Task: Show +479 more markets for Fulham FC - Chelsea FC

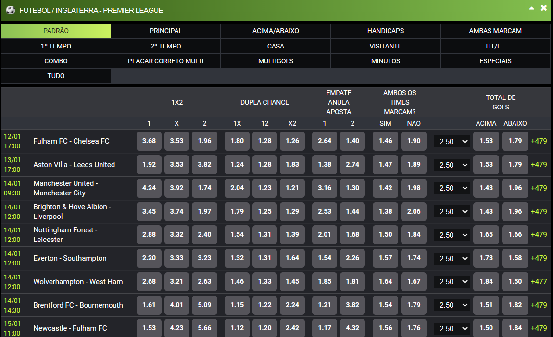Action: (539, 141)
